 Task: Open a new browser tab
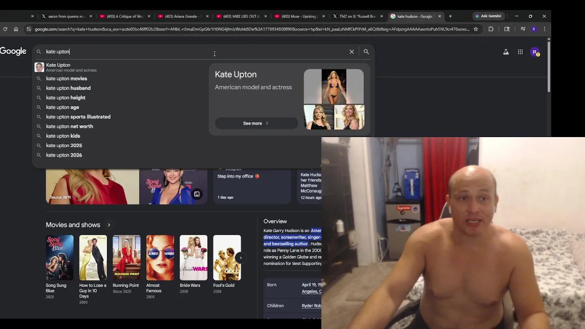tap(450, 16)
